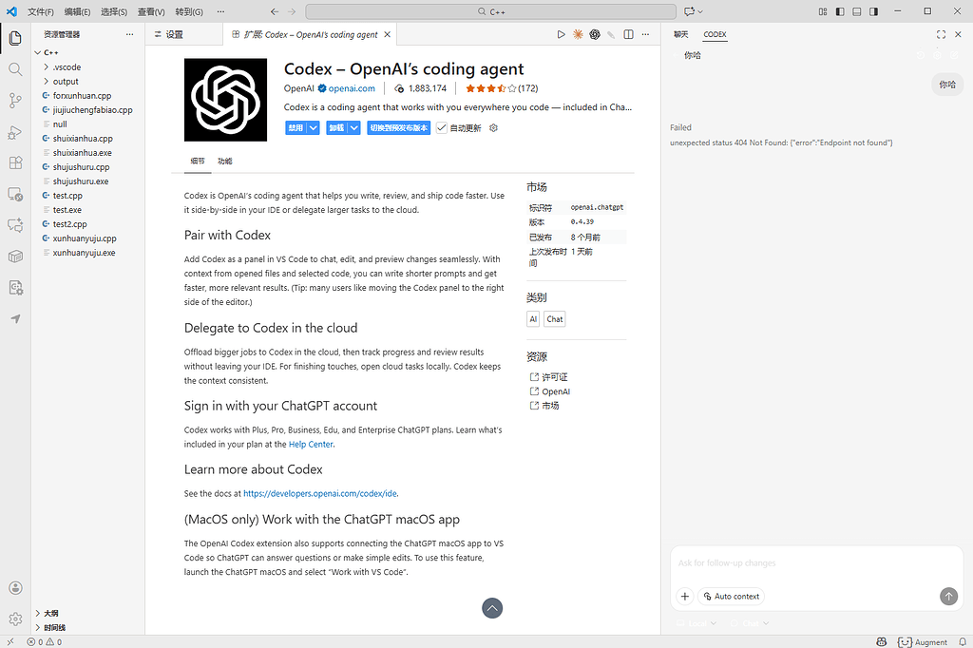973x648 pixels.
Task: Toggle the 自动更新 auto-update checkbox
Action: [x=442, y=128]
